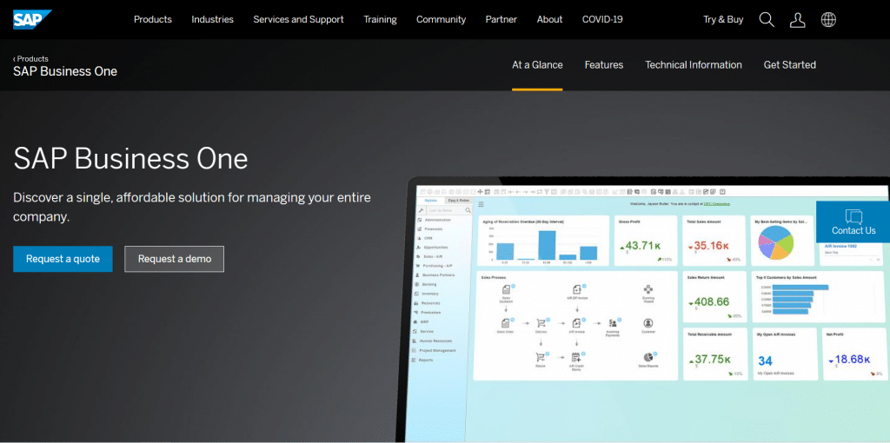Open Administration module in dashboard sidebar
The width and height of the screenshot is (890, 443).
(x=438, y=220)
